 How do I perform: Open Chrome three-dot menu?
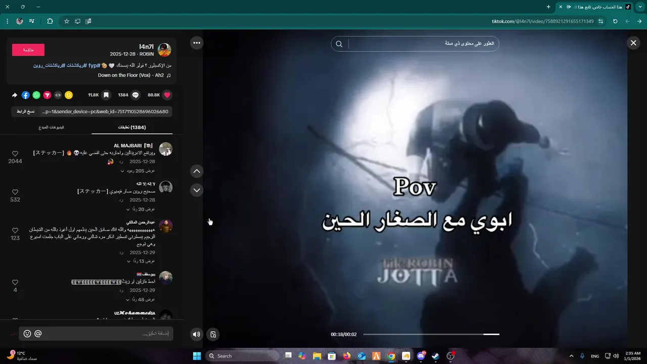[x=7, y=21]
